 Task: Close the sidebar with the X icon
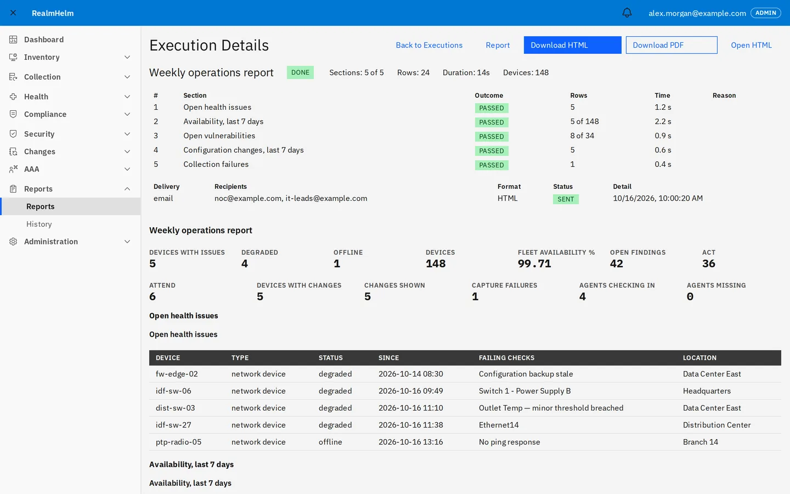pyautogui.click(x=13, y=13)
